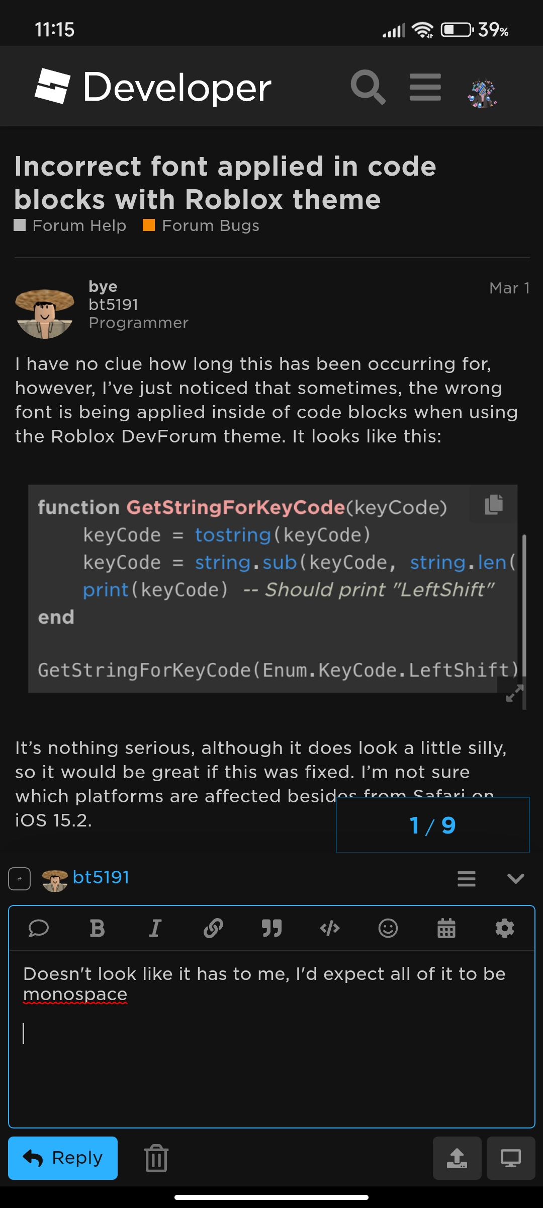Open the forum search icon
This screenshot has height=1208, width=543.
(368, 87)
